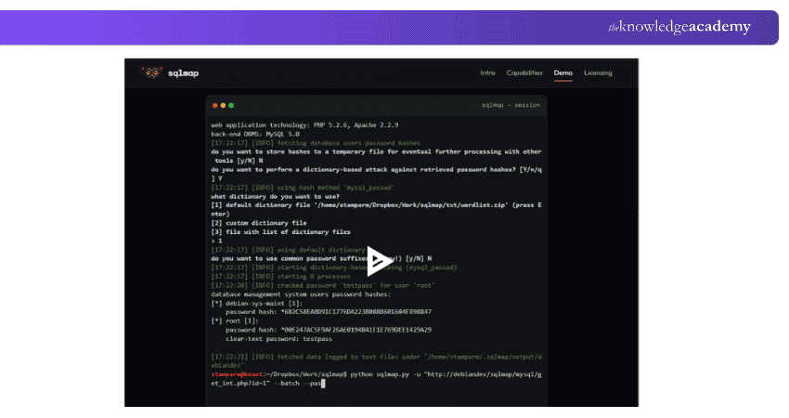Click the Knowledge Academy logo
Image resolution: width=789 pixels, height=418 pixels.
pos(679,27)
